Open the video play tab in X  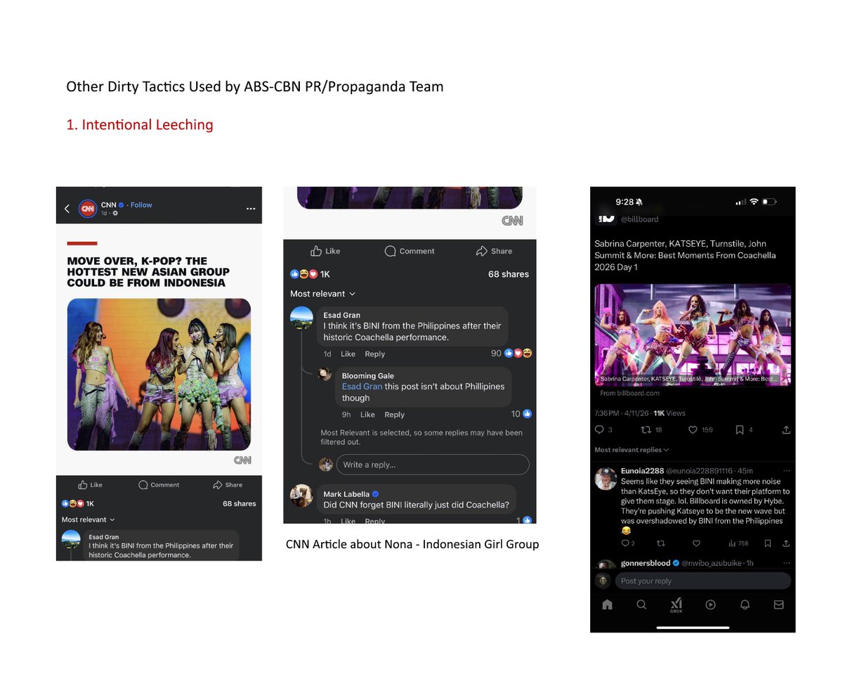(x=710, y=605)
